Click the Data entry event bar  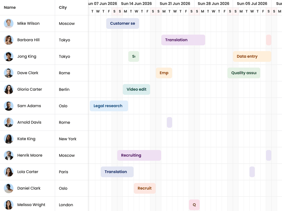coord(252,57)
